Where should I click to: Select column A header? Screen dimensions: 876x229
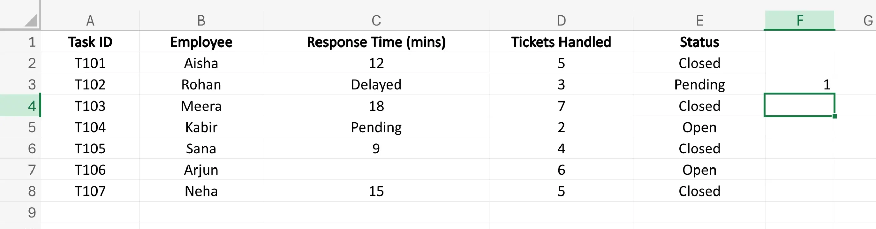click(x=90, y=21)
